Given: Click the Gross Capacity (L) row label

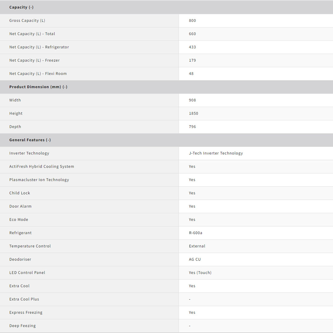Looking at the screenshot, I should [27, 21].
